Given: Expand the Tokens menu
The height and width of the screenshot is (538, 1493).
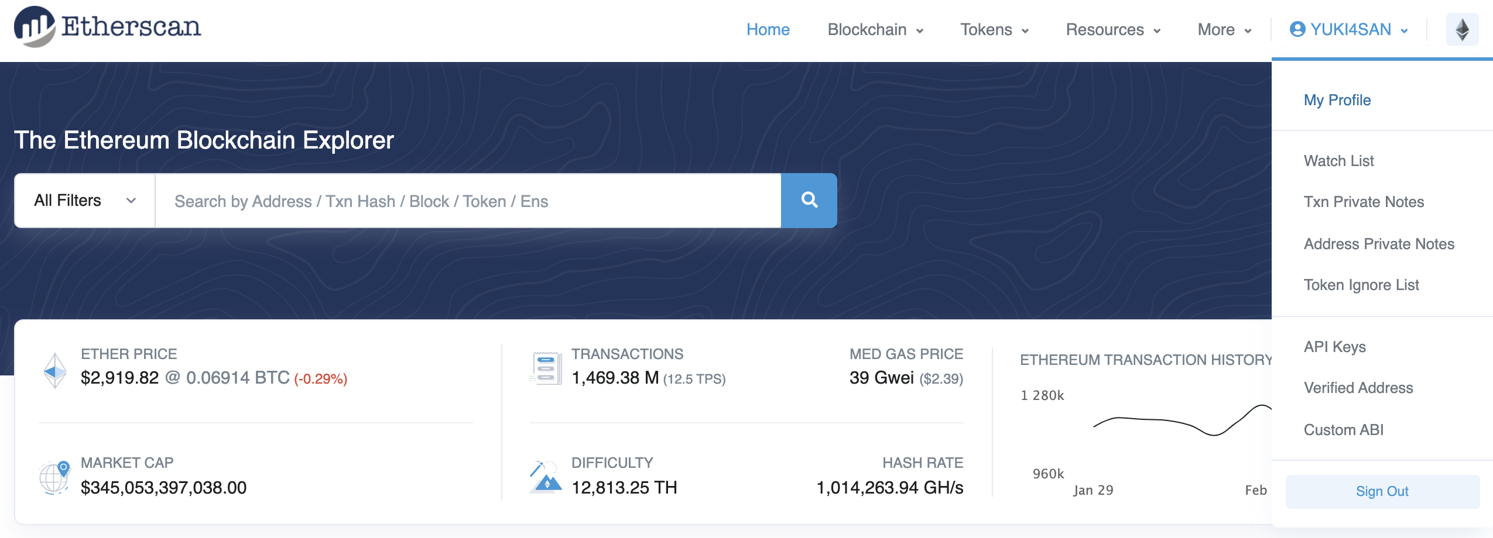Looking at the screenshot, I should coord(995,30).
